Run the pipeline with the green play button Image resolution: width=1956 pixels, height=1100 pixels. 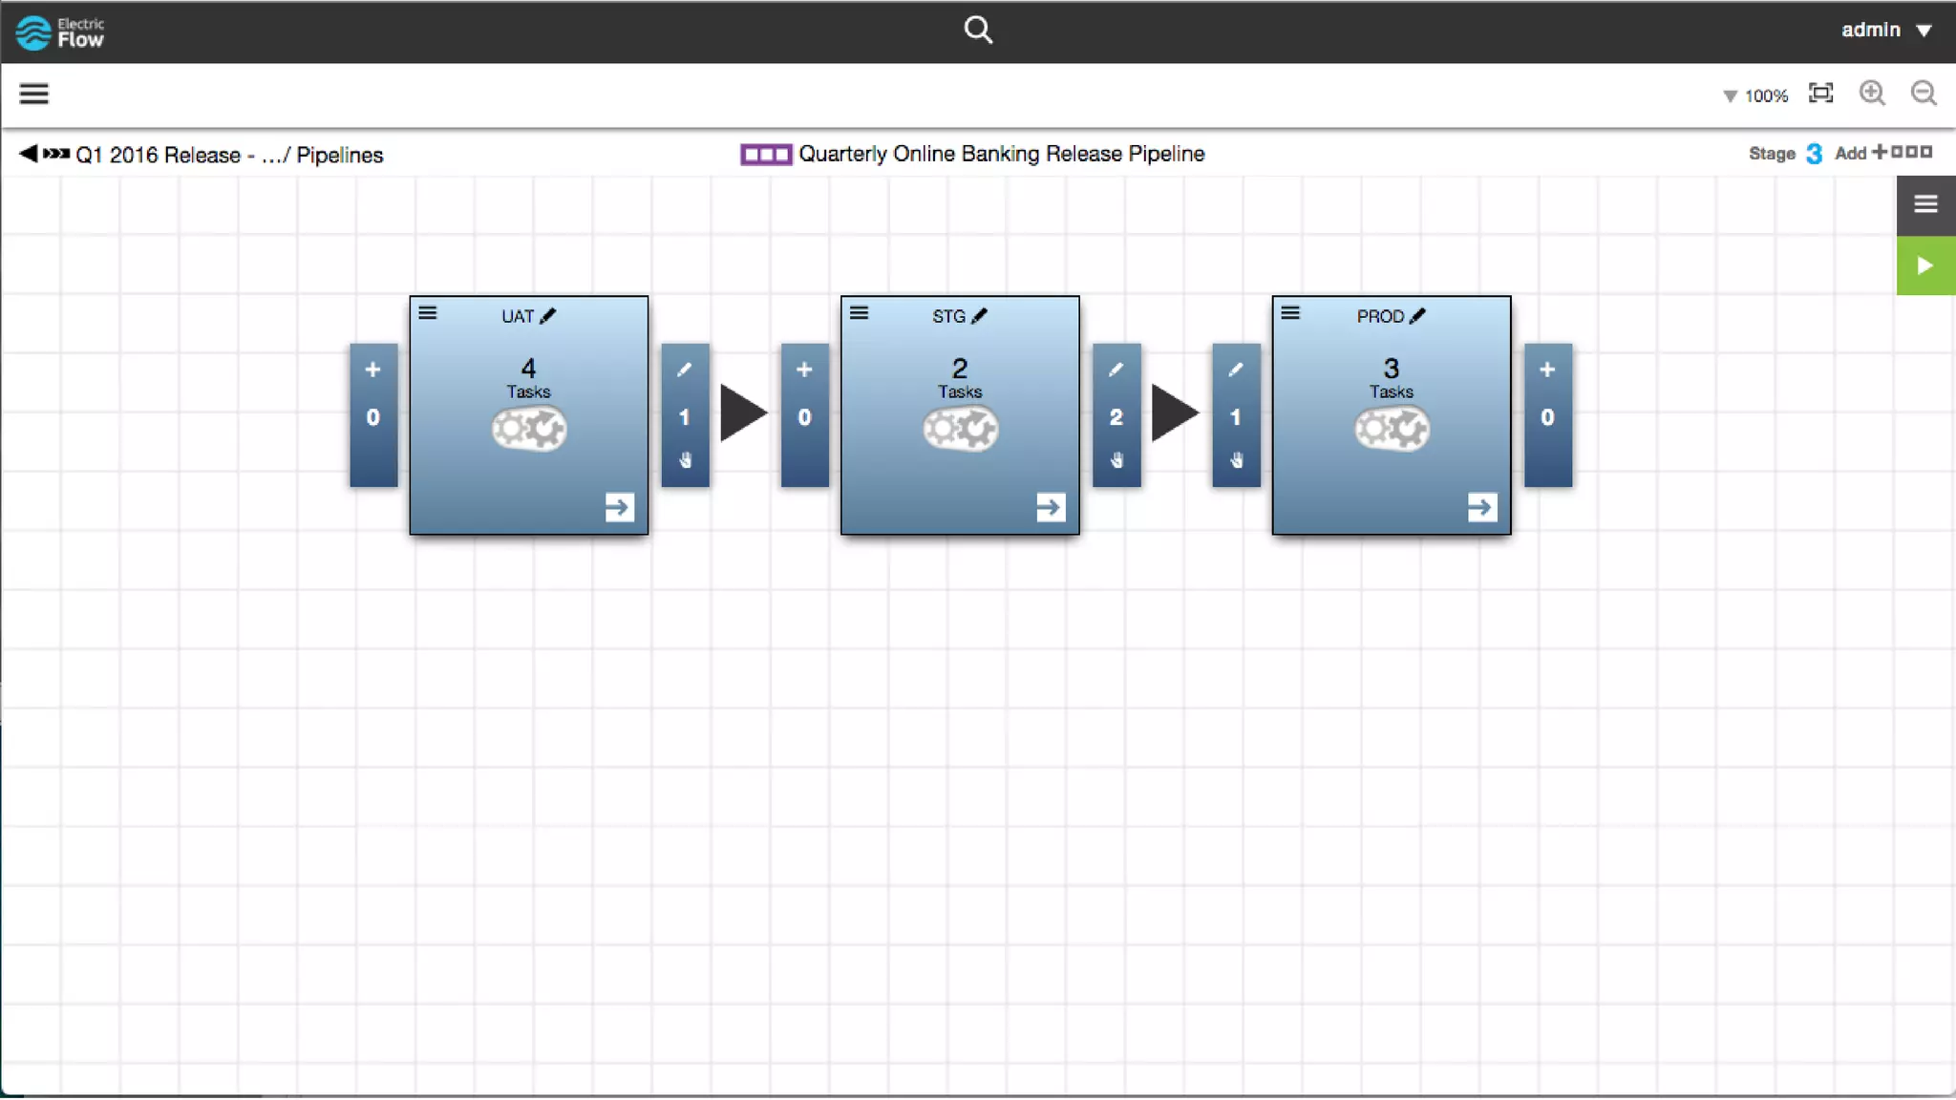pyautogui.click(x=1924, y=265)
